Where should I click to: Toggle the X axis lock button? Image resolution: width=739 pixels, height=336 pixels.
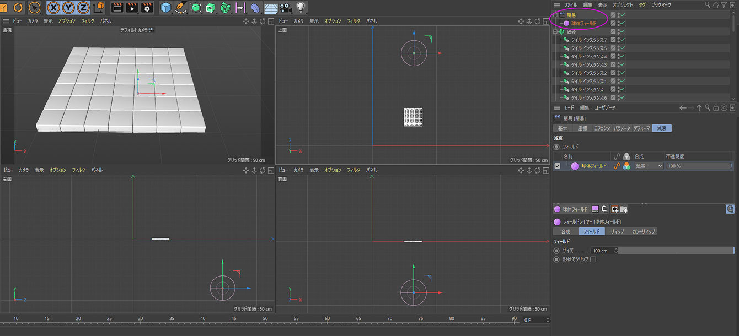(53, 8)
